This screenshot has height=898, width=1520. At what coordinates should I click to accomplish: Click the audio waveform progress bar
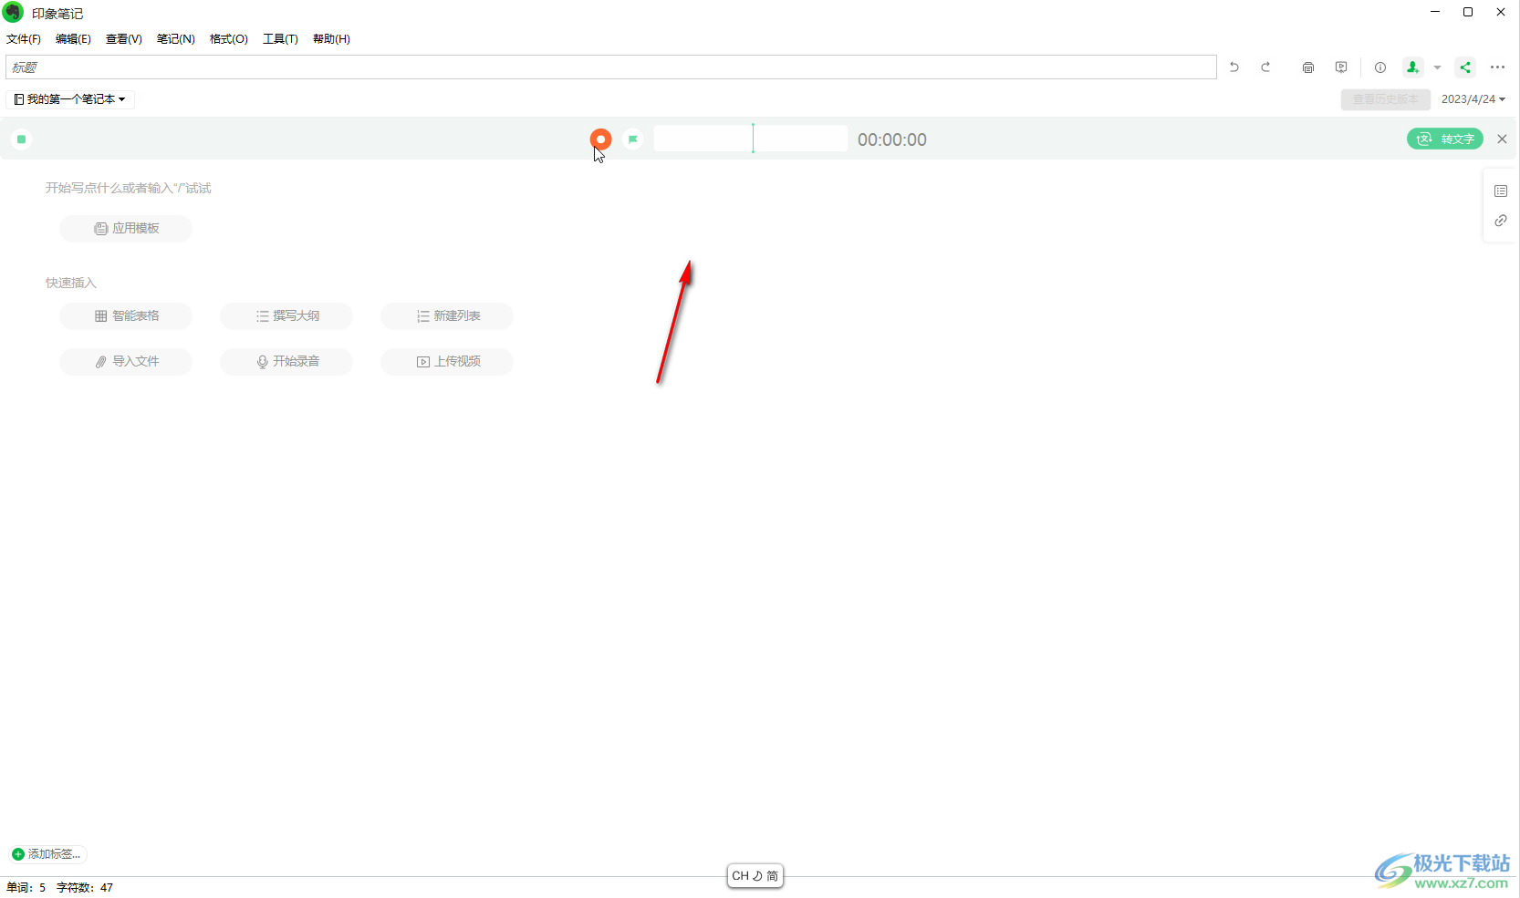(x=751, y=139)
